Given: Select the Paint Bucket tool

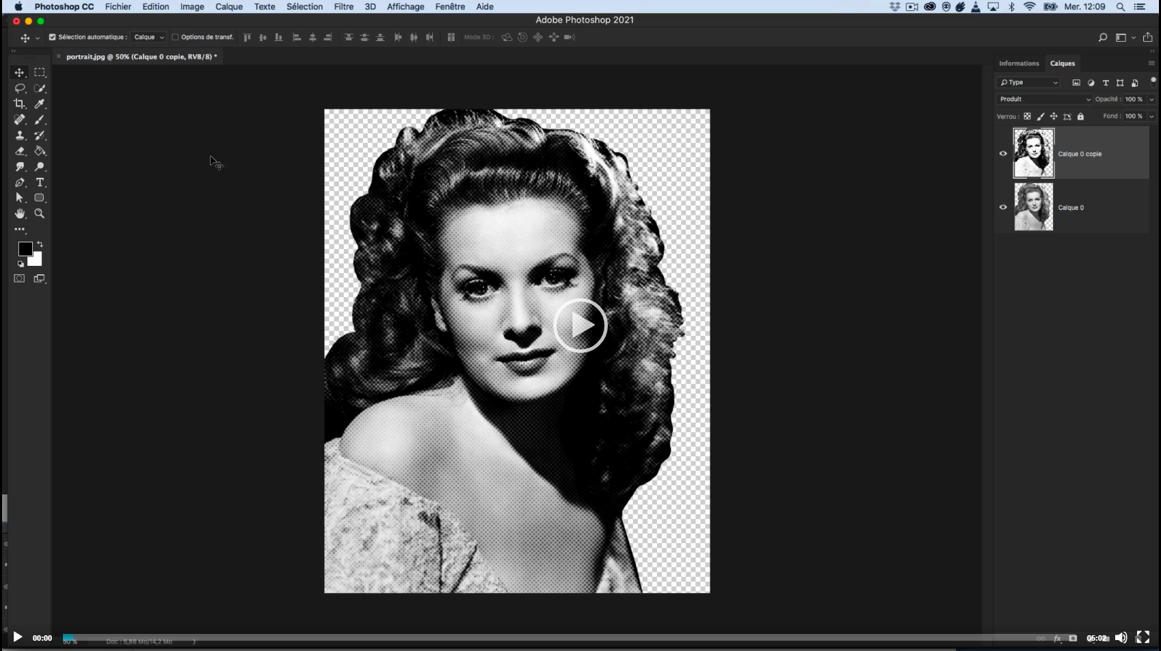Looking at the screenshot, I should [x=40, y=150].
